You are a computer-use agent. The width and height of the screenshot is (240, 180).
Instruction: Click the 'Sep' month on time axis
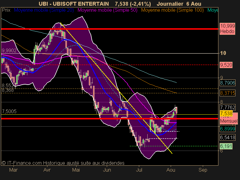[203, 170]
